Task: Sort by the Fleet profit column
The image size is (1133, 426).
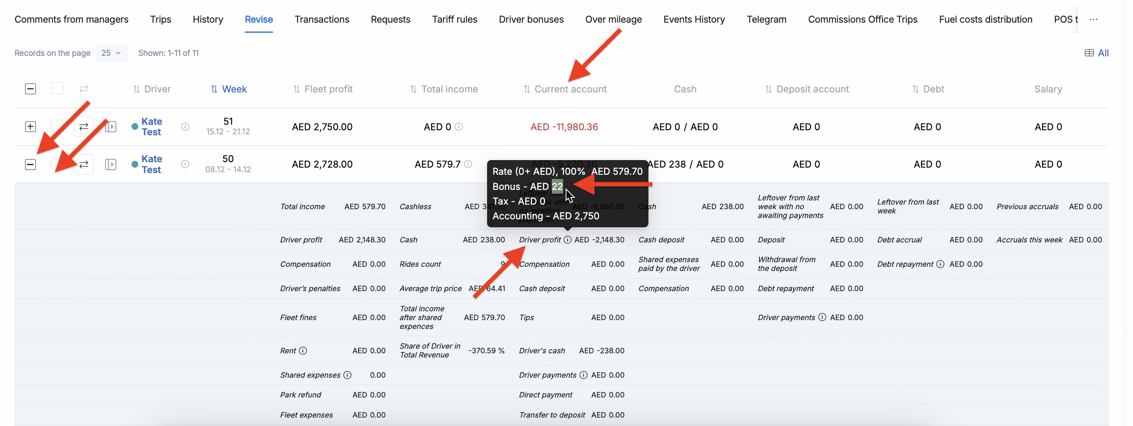Action: click(323, 89)
